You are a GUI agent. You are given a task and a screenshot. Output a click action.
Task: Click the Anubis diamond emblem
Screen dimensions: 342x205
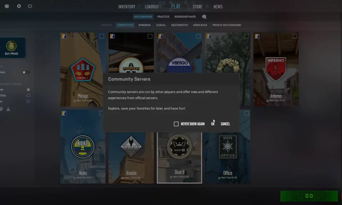131,147
